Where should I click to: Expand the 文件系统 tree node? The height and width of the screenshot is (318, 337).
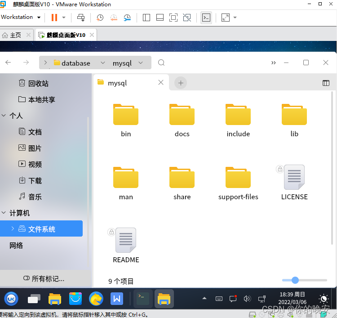13,228
